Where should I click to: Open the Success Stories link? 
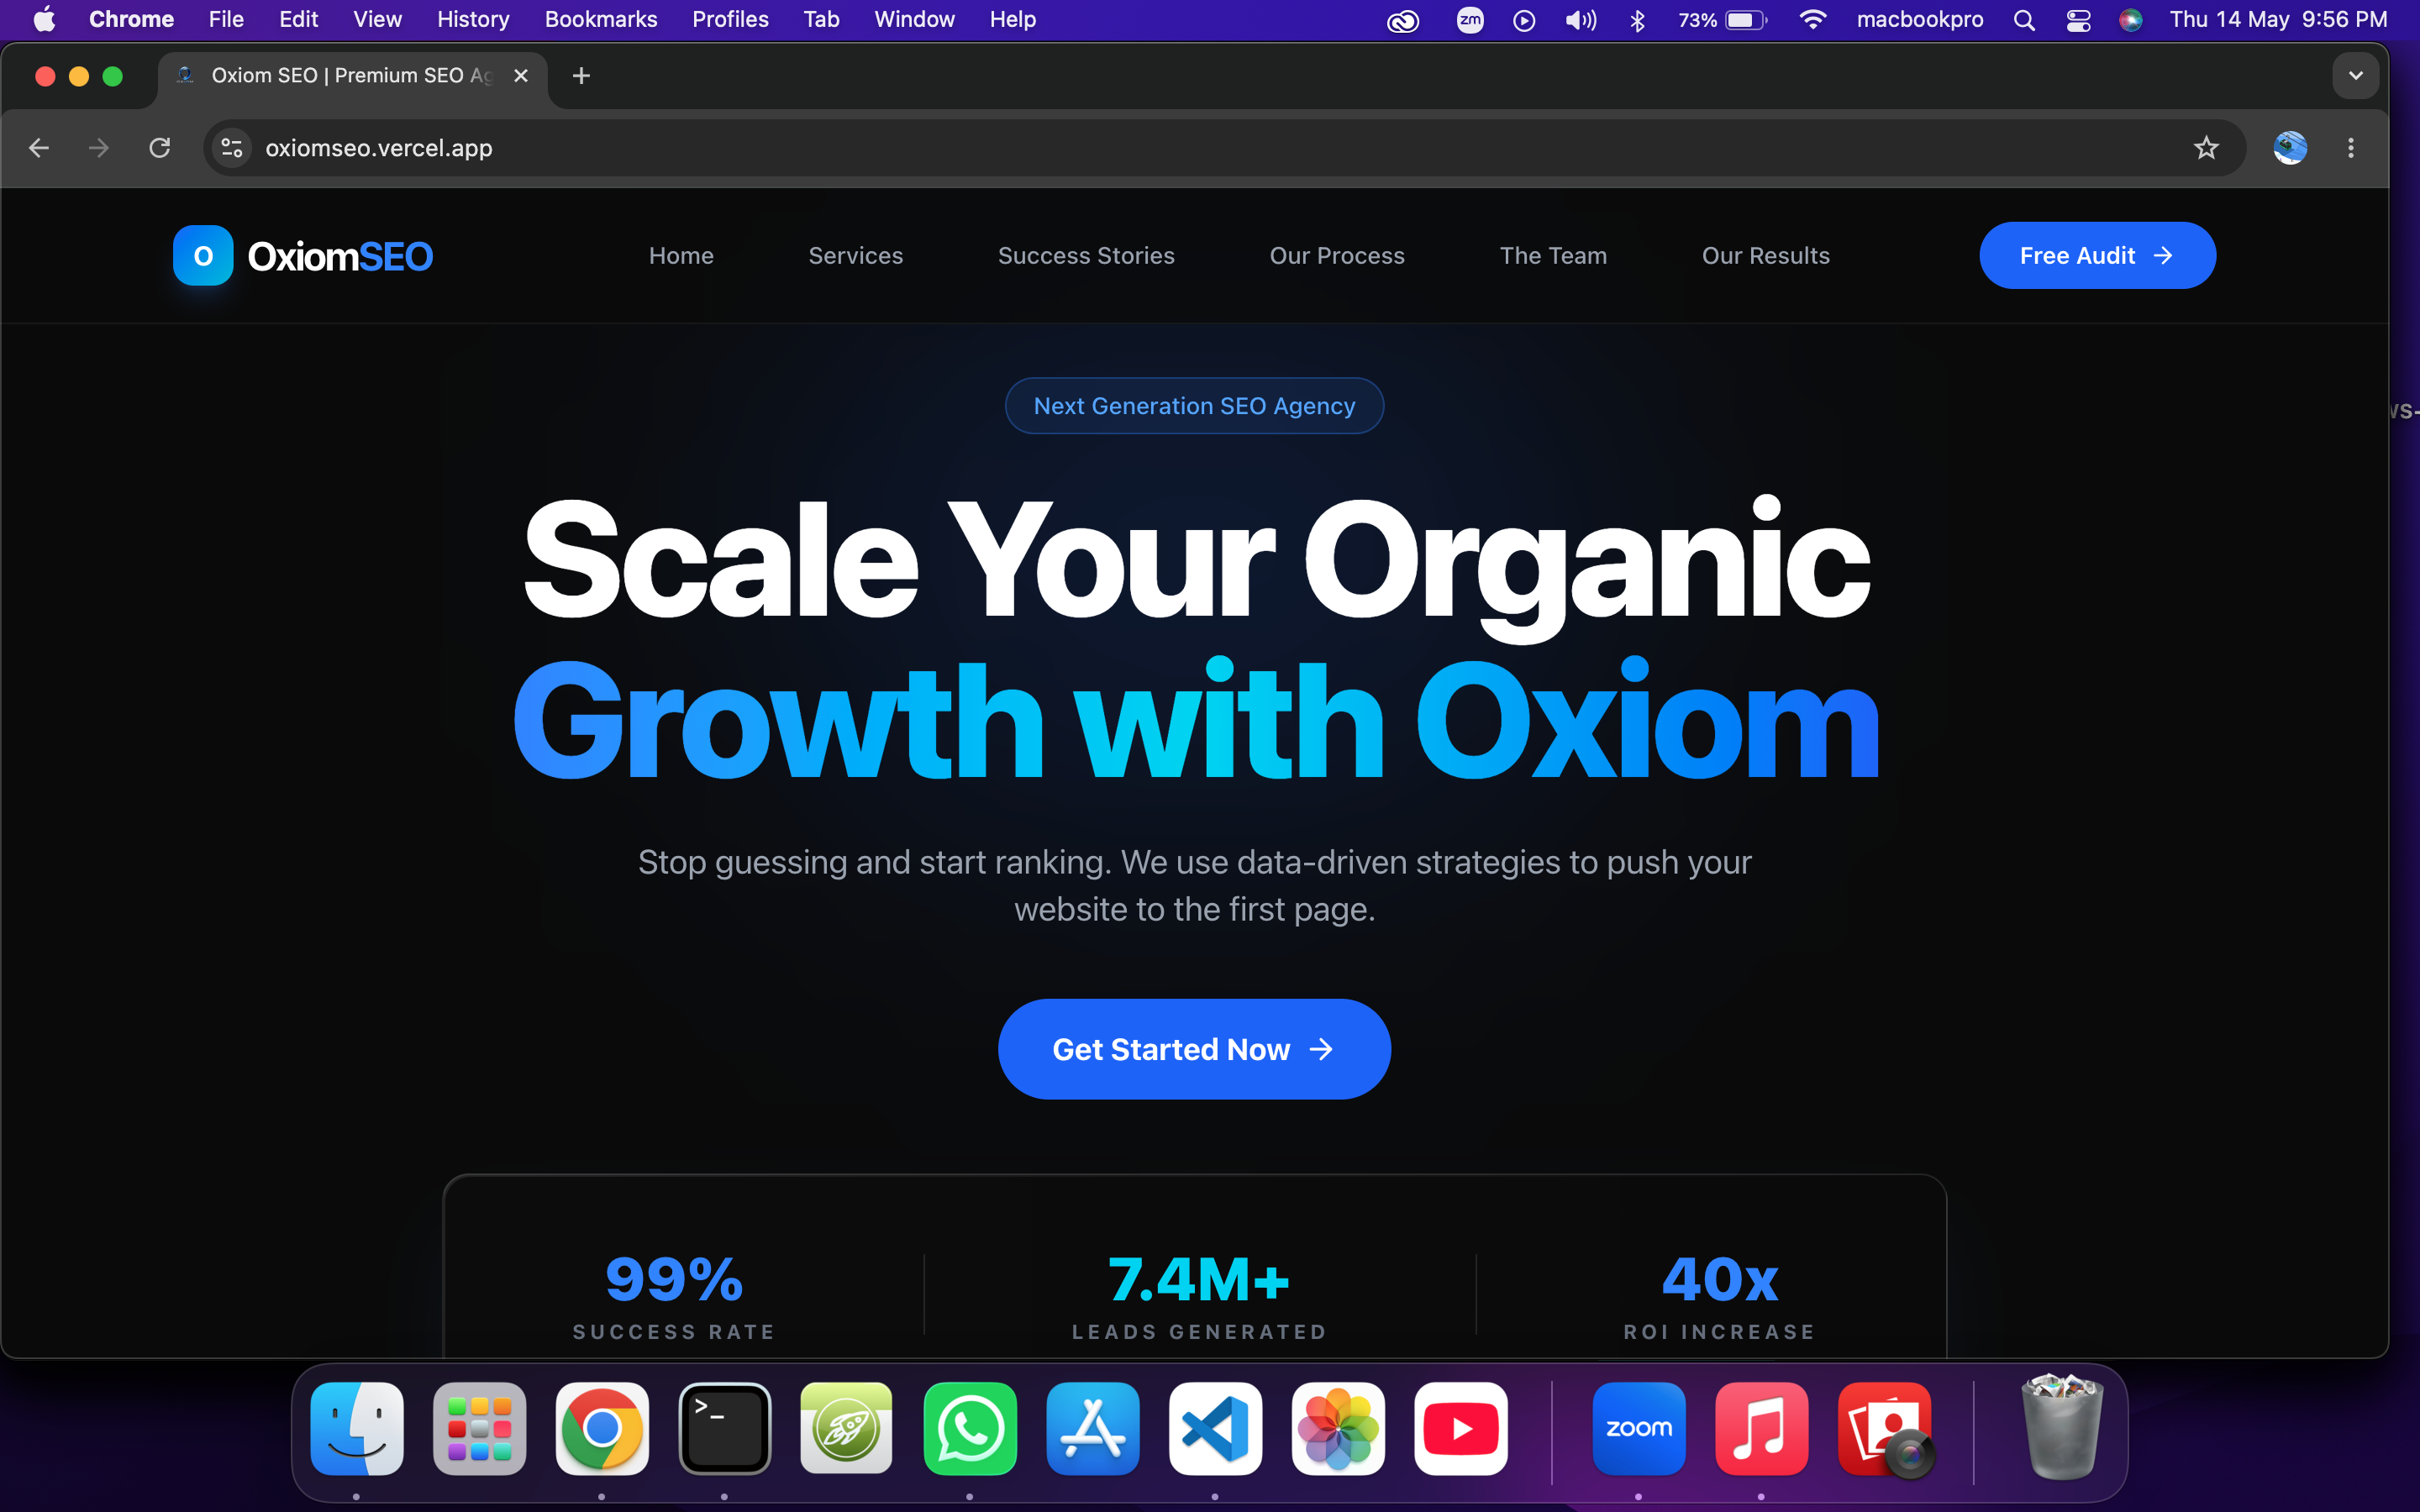(1086, 256)
